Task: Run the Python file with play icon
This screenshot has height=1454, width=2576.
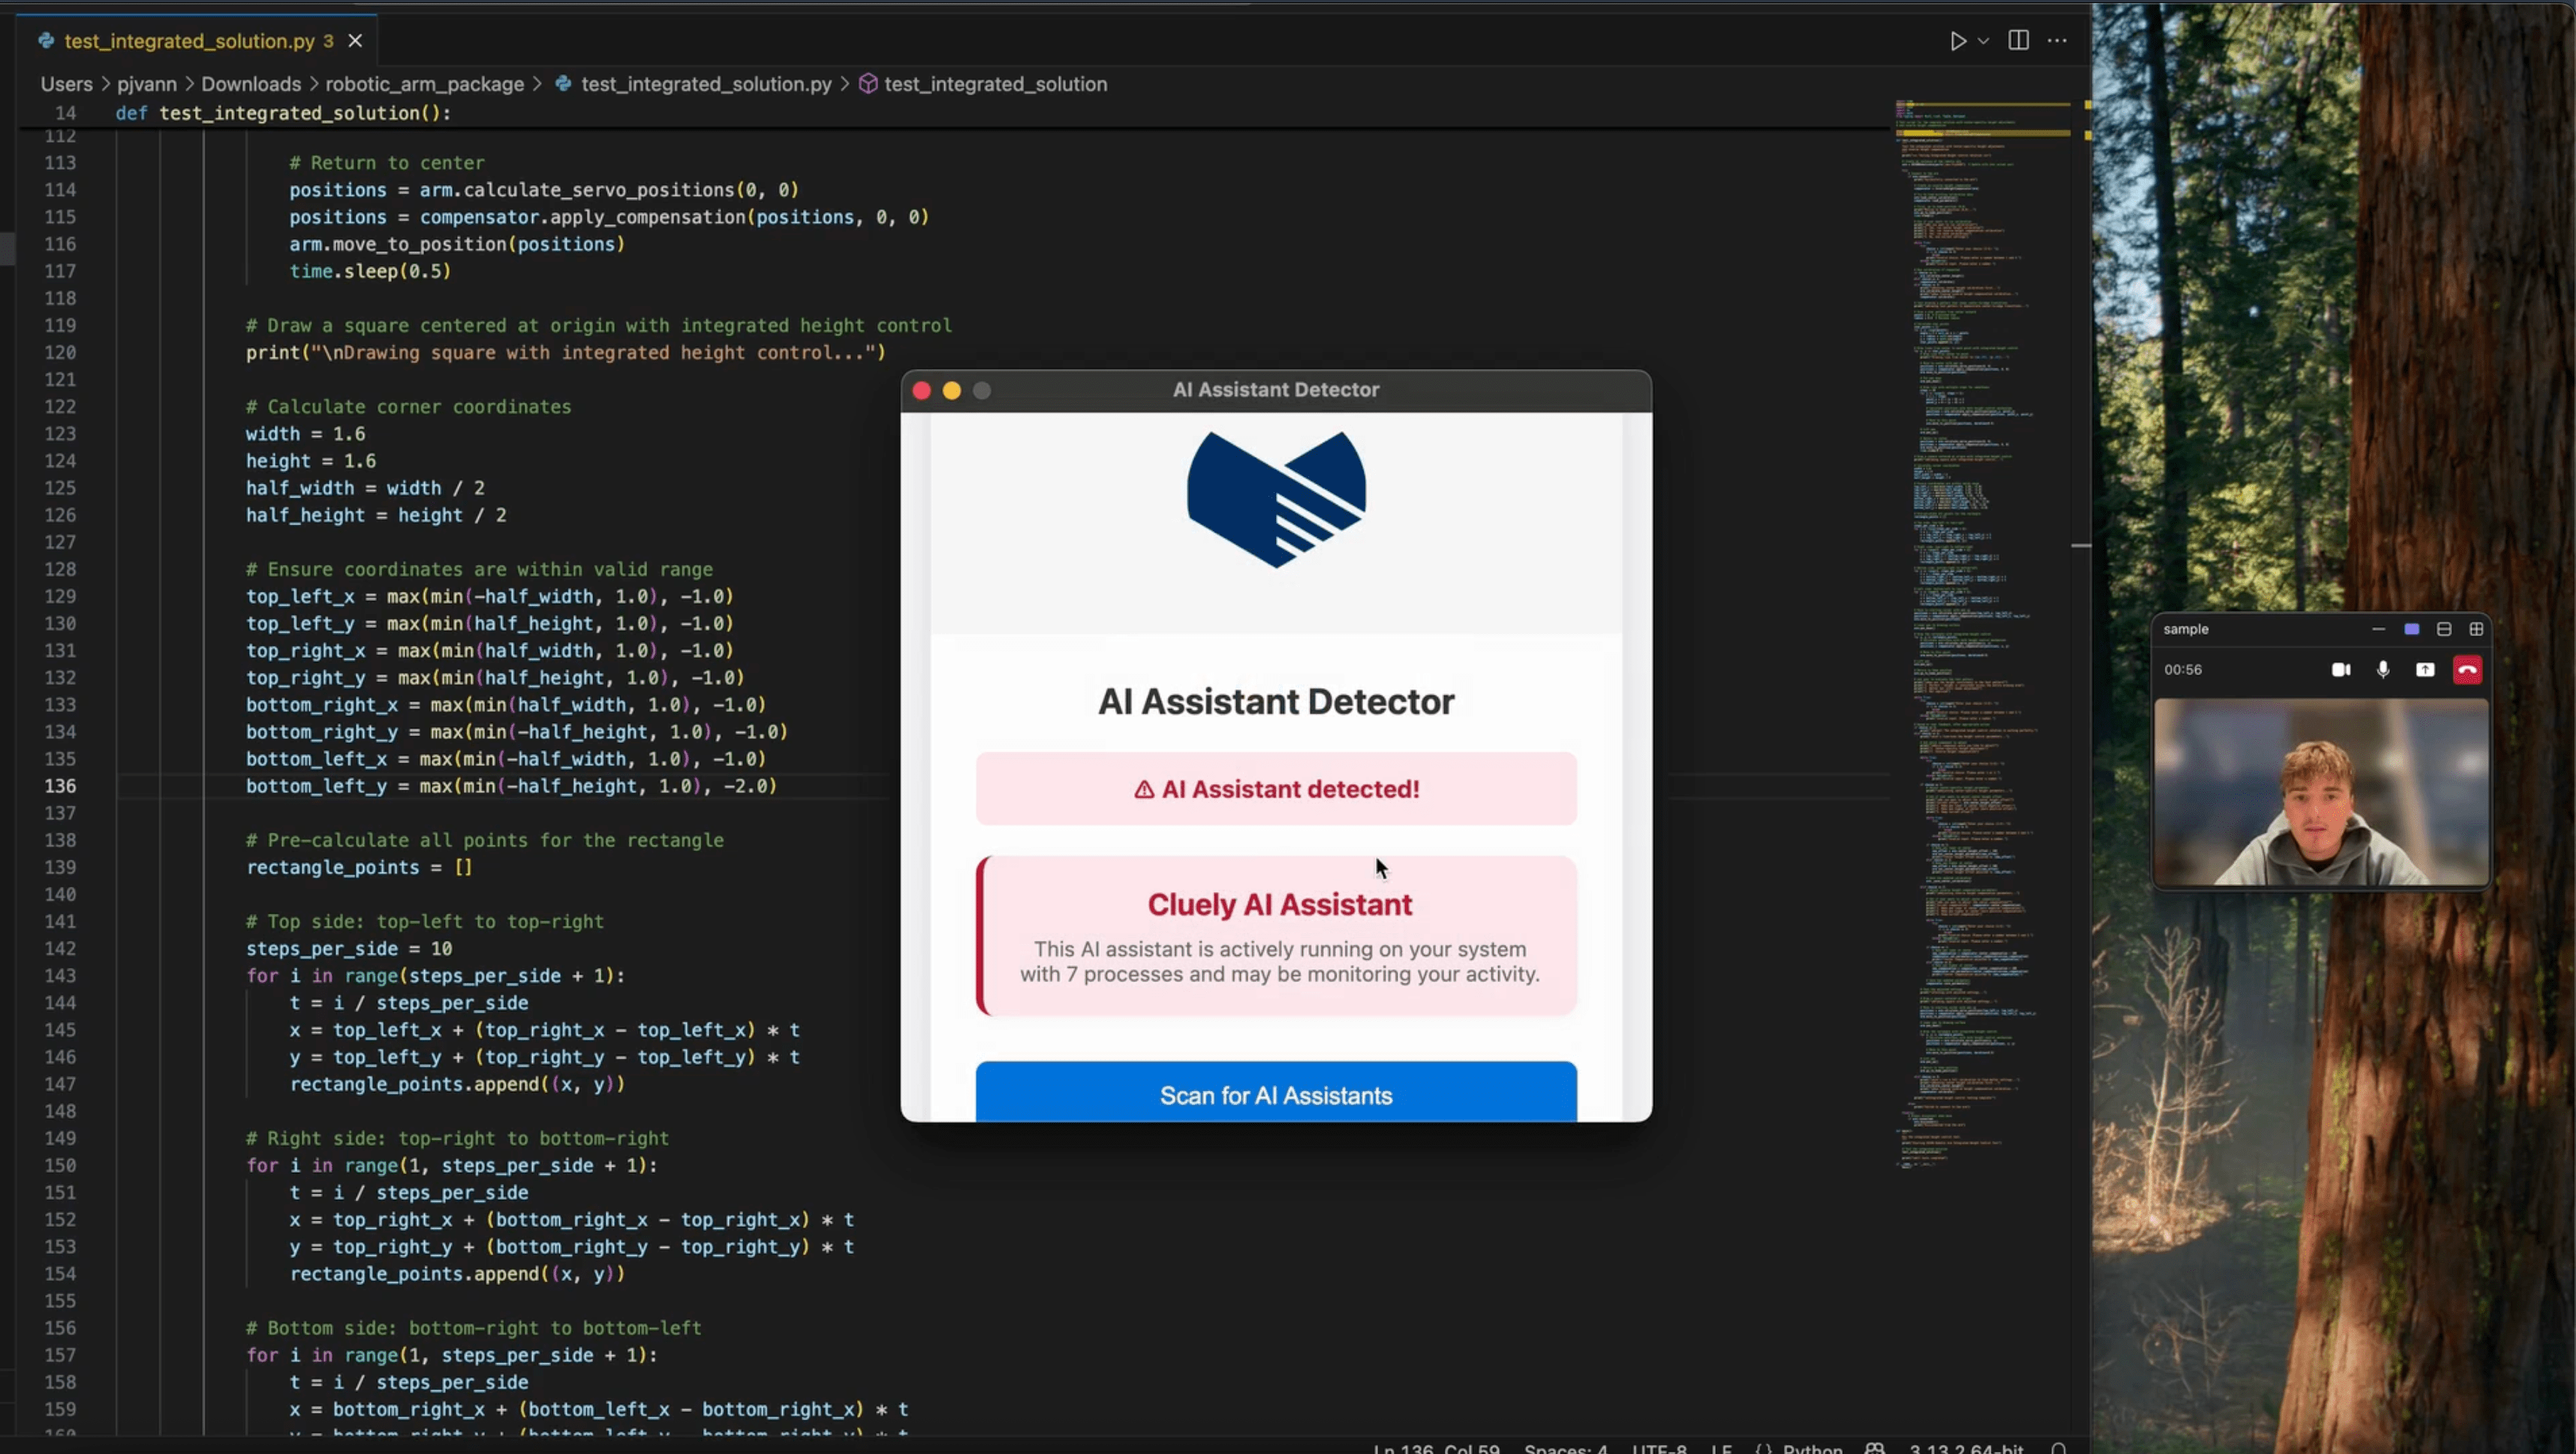Action: pyautogui.click(x=1957, y=41)
